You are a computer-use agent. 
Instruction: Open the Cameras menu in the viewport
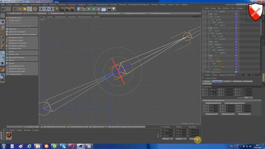point(50,17)
